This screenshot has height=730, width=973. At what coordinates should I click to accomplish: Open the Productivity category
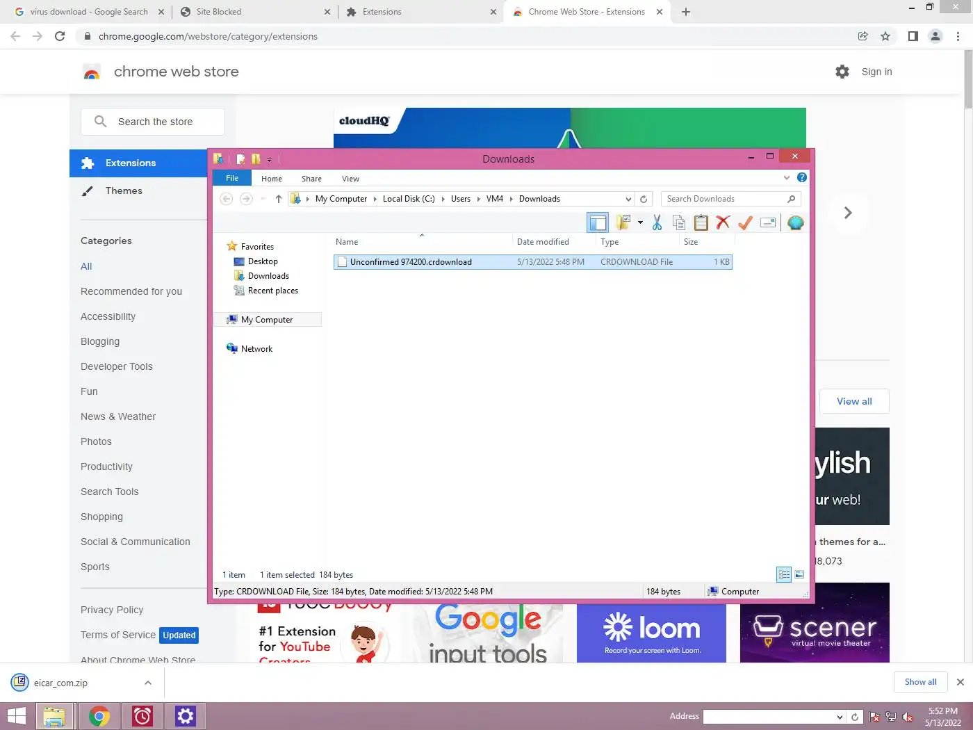[106, 467]
